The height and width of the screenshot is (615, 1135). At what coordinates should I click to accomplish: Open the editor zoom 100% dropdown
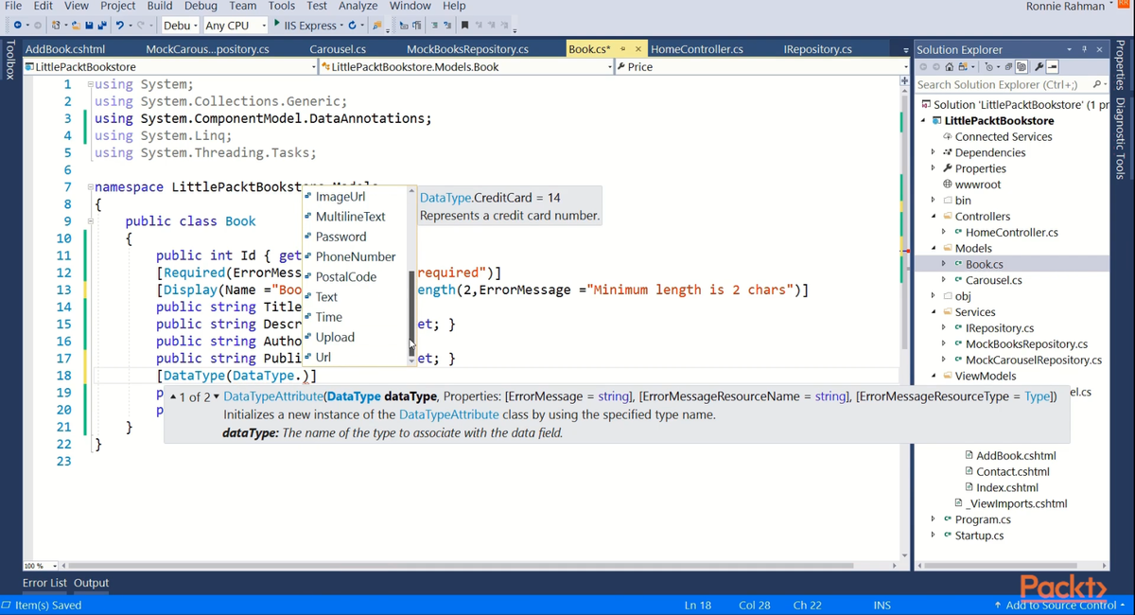(41, 566)
